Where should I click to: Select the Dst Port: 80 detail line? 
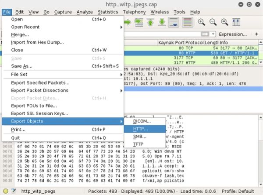pyautogui.click(x=193, y=84)
